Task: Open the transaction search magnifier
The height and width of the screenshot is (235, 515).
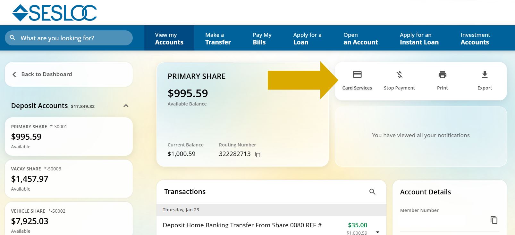Action: pyautogui.click(x=372, y=192)
